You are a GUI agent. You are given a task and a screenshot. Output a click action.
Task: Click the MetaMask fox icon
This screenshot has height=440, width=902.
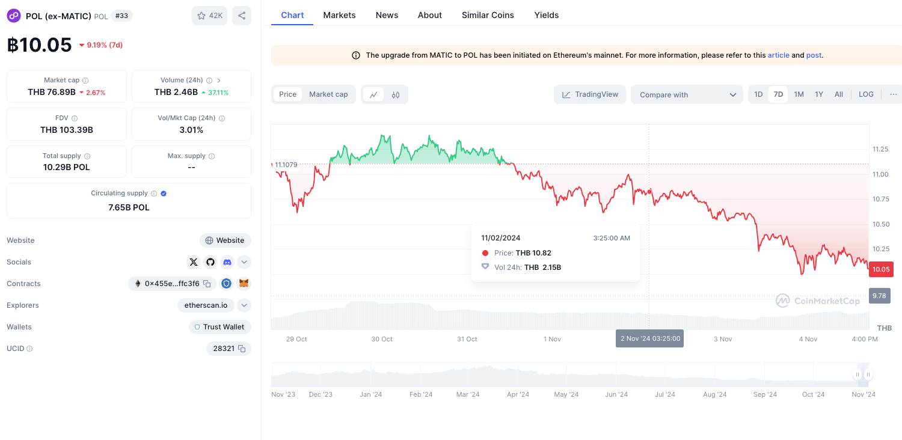[x=244, y=283]
